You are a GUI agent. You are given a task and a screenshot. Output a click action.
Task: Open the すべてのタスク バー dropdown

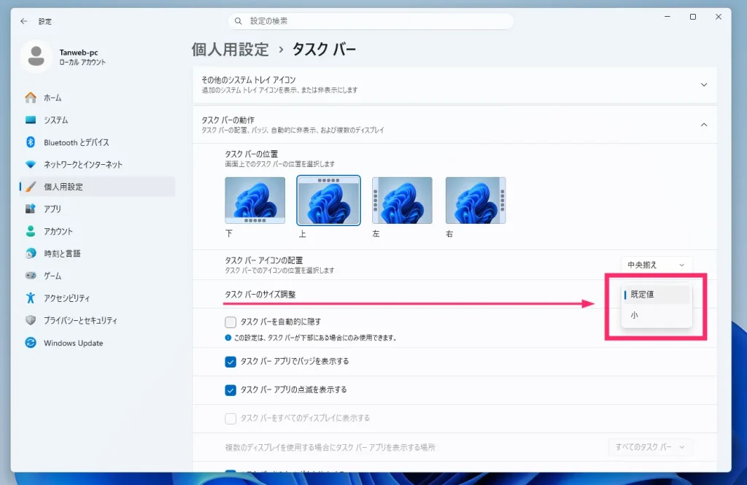(x=650, y=447)
